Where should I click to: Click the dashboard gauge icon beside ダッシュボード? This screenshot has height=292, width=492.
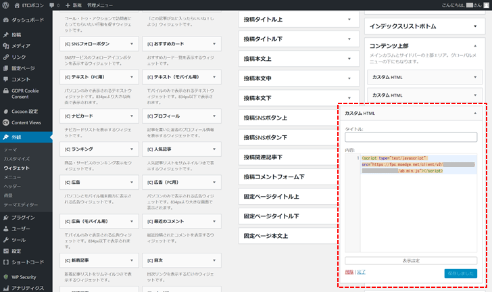(5, 20)
